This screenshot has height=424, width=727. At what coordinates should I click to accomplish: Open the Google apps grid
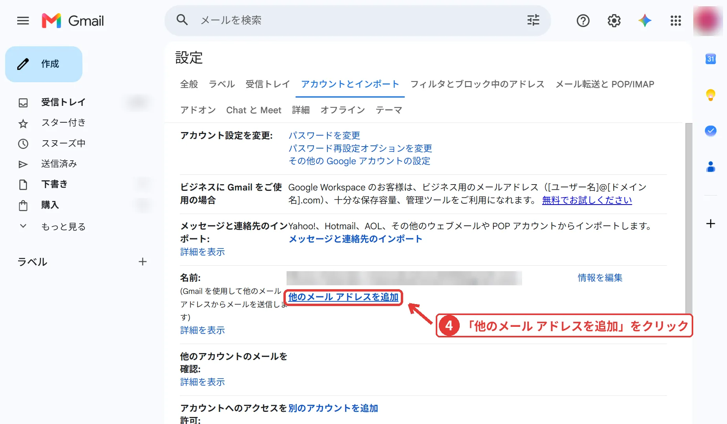coord(676,20)
